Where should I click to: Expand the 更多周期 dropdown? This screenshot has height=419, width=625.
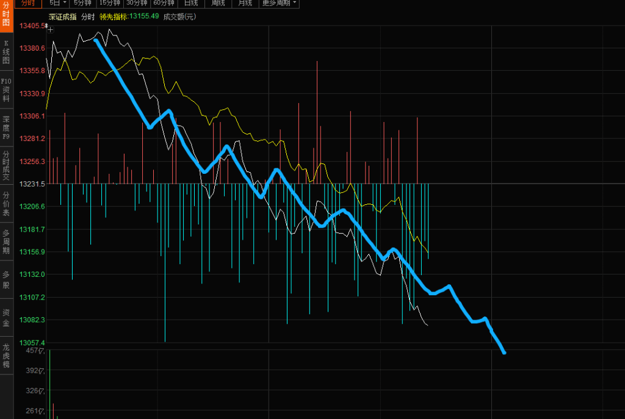(x=279, y=3)
